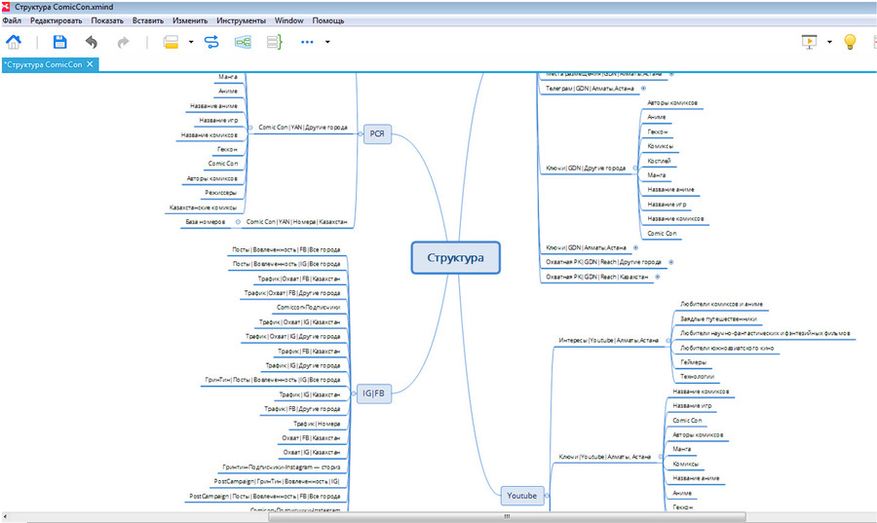Open the Редактировать menu
This screenshot has height=523, width=877.
pos(56,20)
